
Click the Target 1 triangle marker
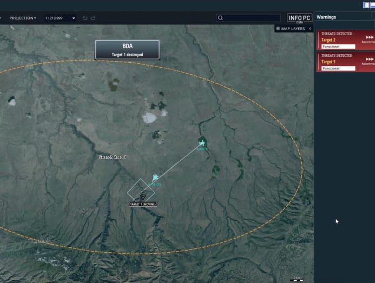coord(142,197)
